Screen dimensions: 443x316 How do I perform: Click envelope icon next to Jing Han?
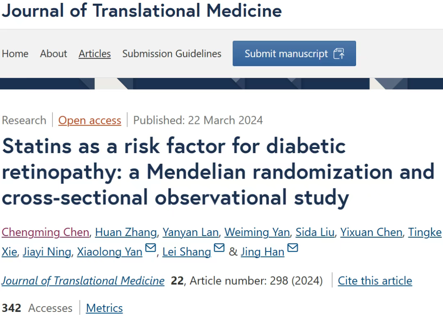click(x=292, y=248)
